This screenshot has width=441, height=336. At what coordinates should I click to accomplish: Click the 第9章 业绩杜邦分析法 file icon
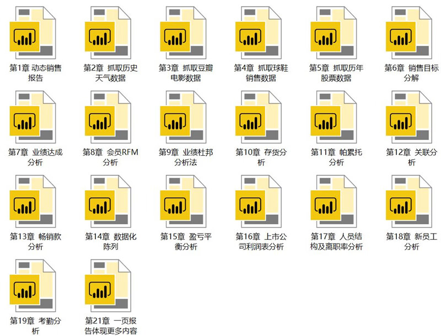pos(183,117)
